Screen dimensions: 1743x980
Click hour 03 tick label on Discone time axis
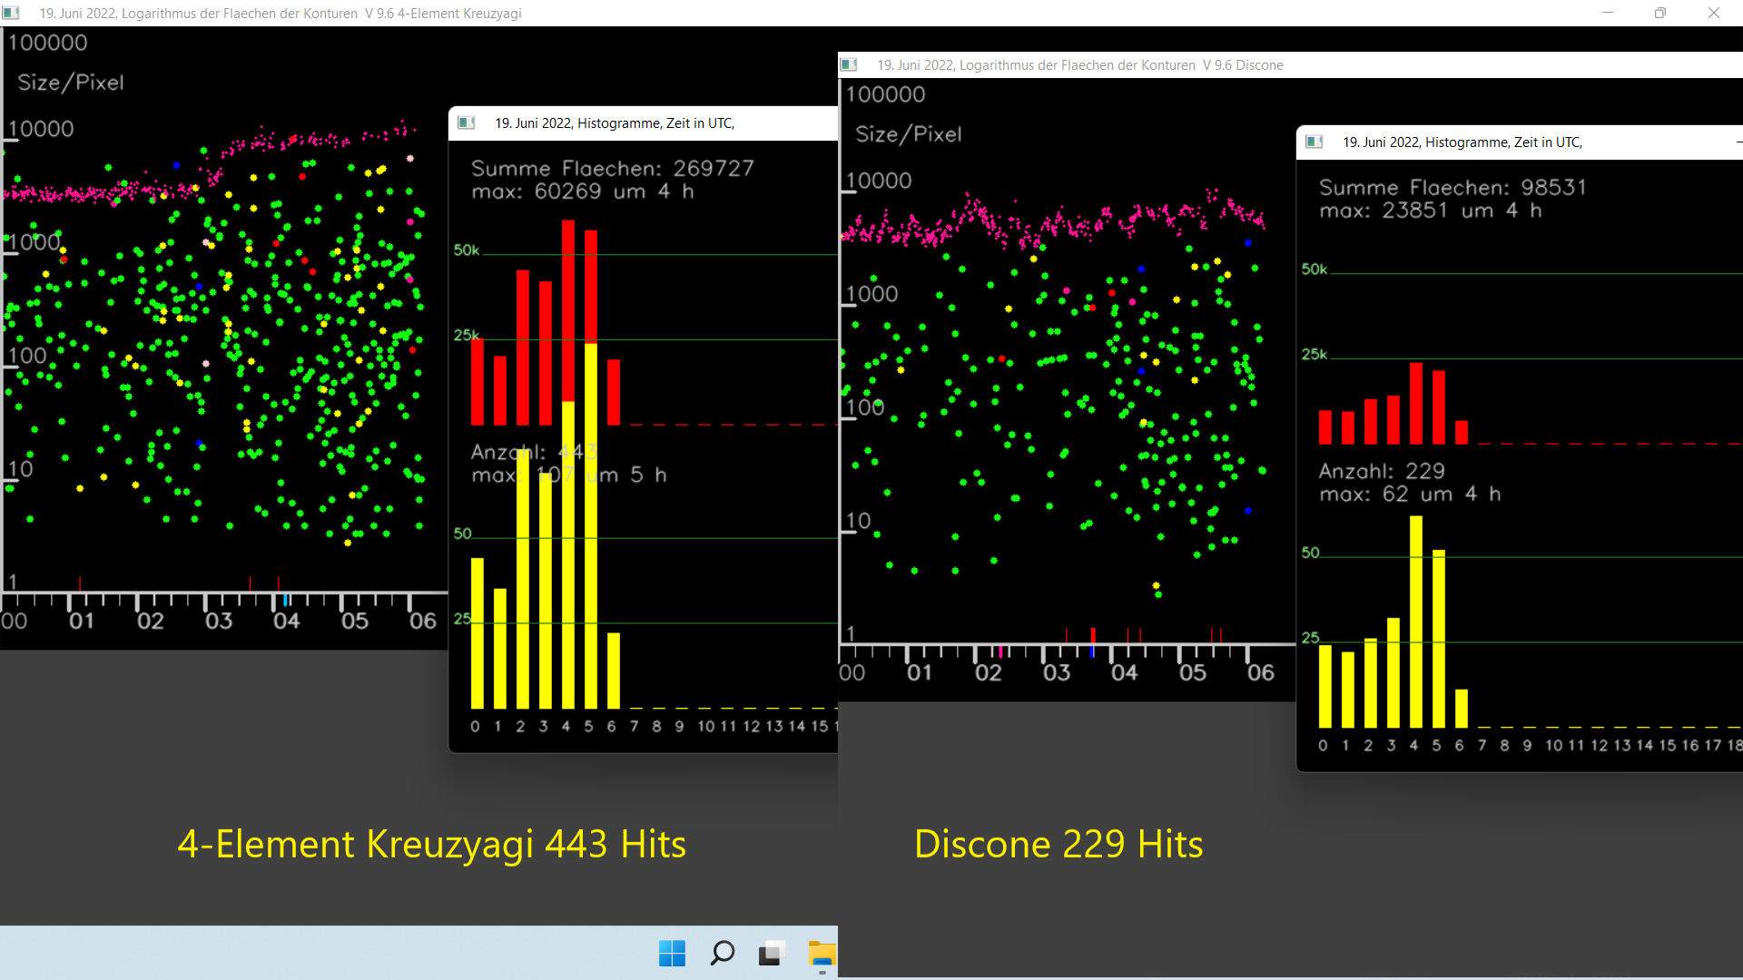pyautogui.click(x=1057, y=673)
